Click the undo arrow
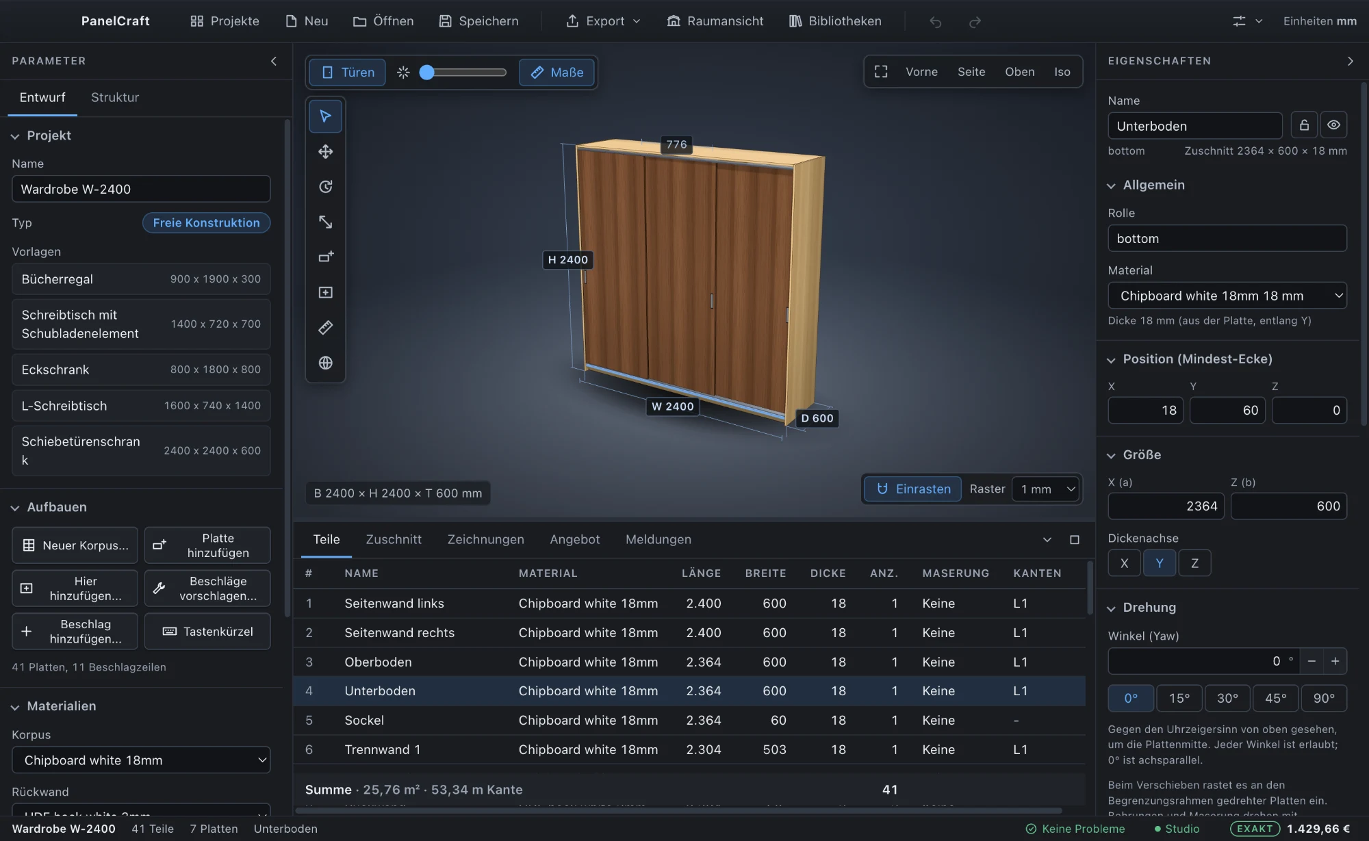This screenshot has width=1369, height=841. coord(935,22)
